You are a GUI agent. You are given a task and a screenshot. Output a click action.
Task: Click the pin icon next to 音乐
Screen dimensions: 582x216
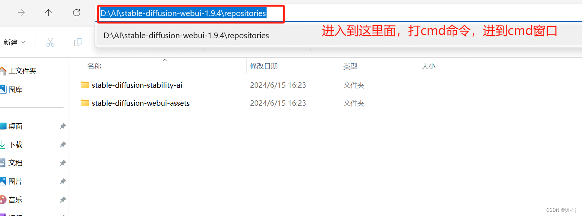coord(63,200)
